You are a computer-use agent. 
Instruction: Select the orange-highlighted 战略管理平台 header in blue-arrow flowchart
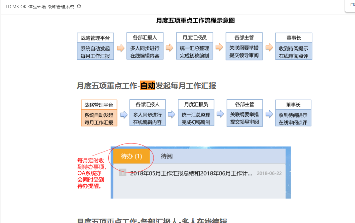(x=99, y=105)
